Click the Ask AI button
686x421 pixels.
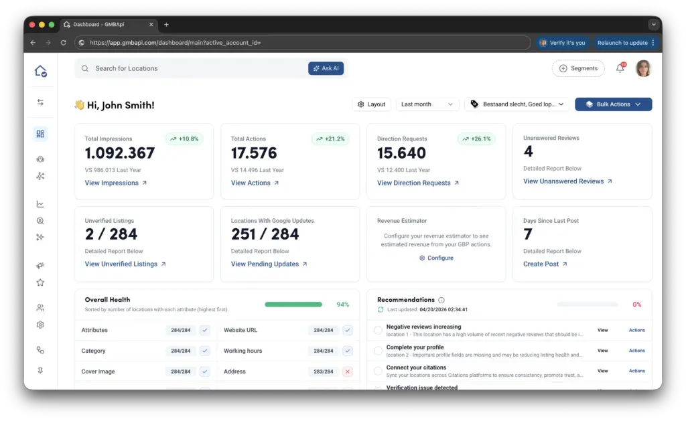[x=326, y=68]
